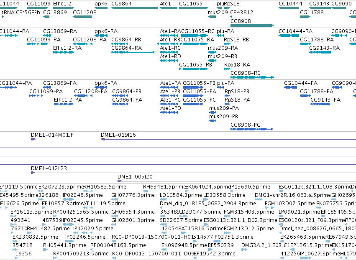Select protein CG13869-PA
This screenshot has width=356, height=260.
coord(47,87)
